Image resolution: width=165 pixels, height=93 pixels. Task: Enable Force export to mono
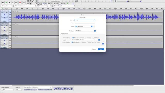coord(87,42)
